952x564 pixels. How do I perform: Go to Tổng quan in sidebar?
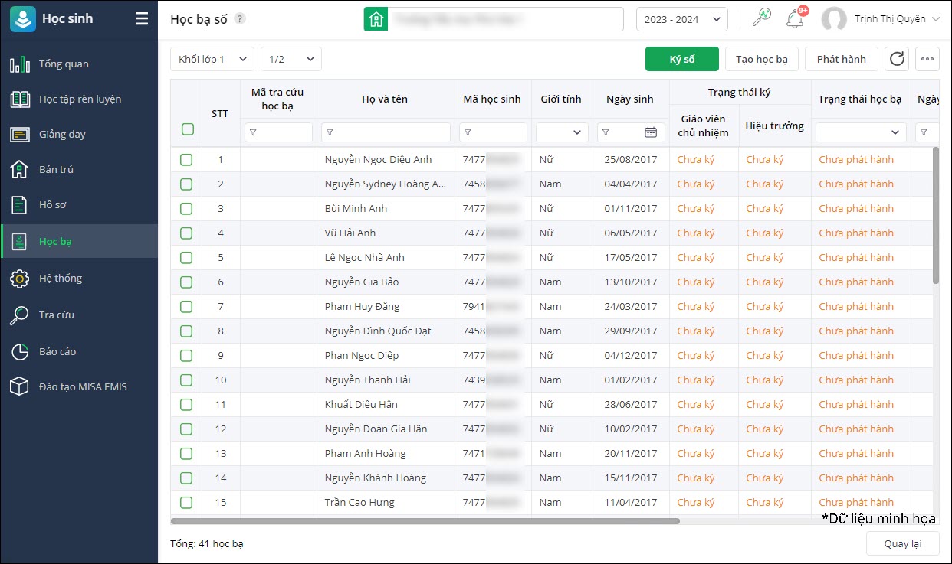[64, 64]
